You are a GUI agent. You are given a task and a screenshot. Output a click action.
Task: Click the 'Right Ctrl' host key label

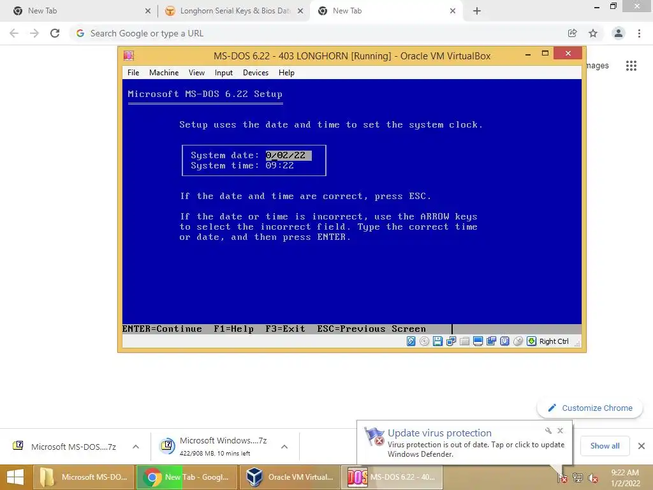click(554, 341)
